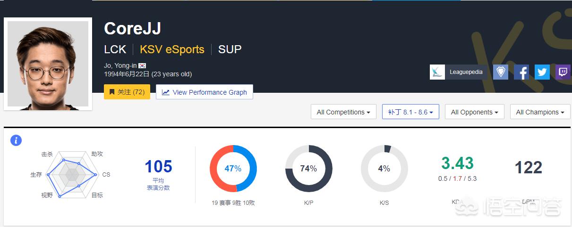Open the Twitter icon link
The width and height of the screenshot is (572, 227).
tap(542, 72)
